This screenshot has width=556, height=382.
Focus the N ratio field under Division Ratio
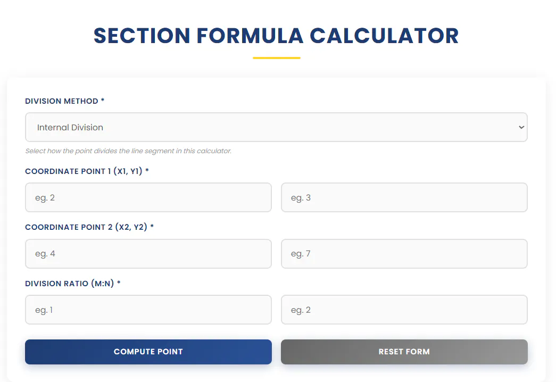tap(404, 310)
